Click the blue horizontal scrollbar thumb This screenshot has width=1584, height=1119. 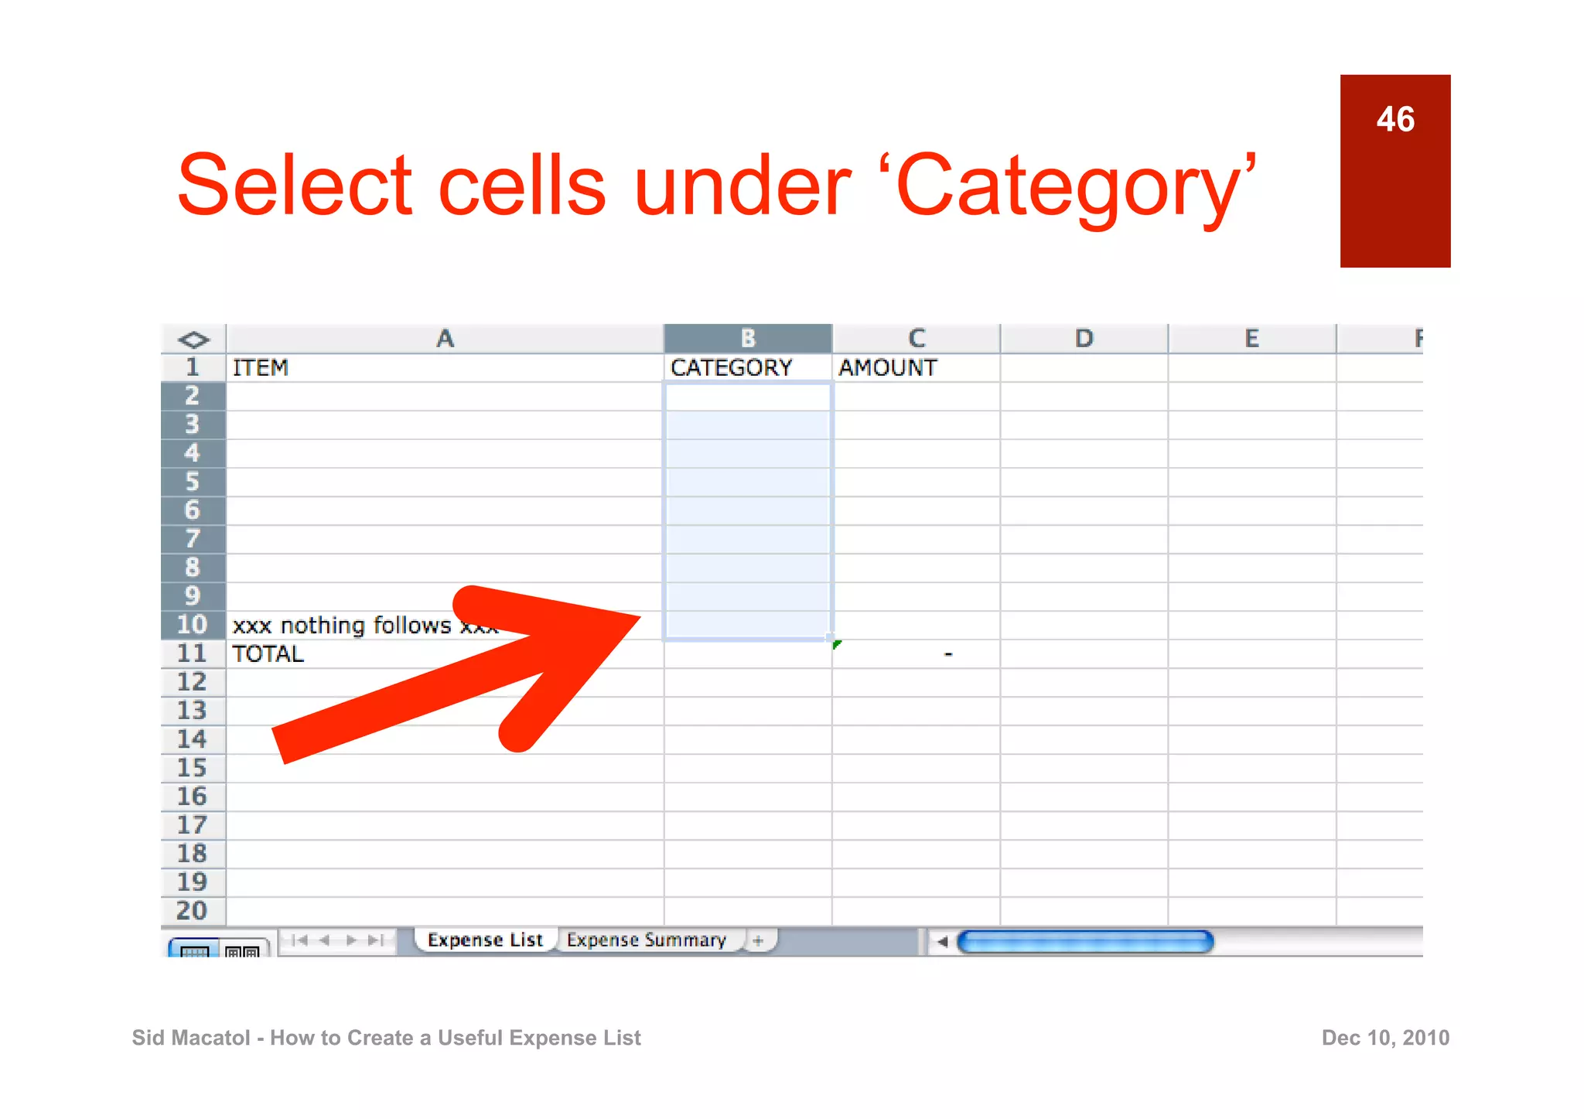click(x=1085, y=942)
